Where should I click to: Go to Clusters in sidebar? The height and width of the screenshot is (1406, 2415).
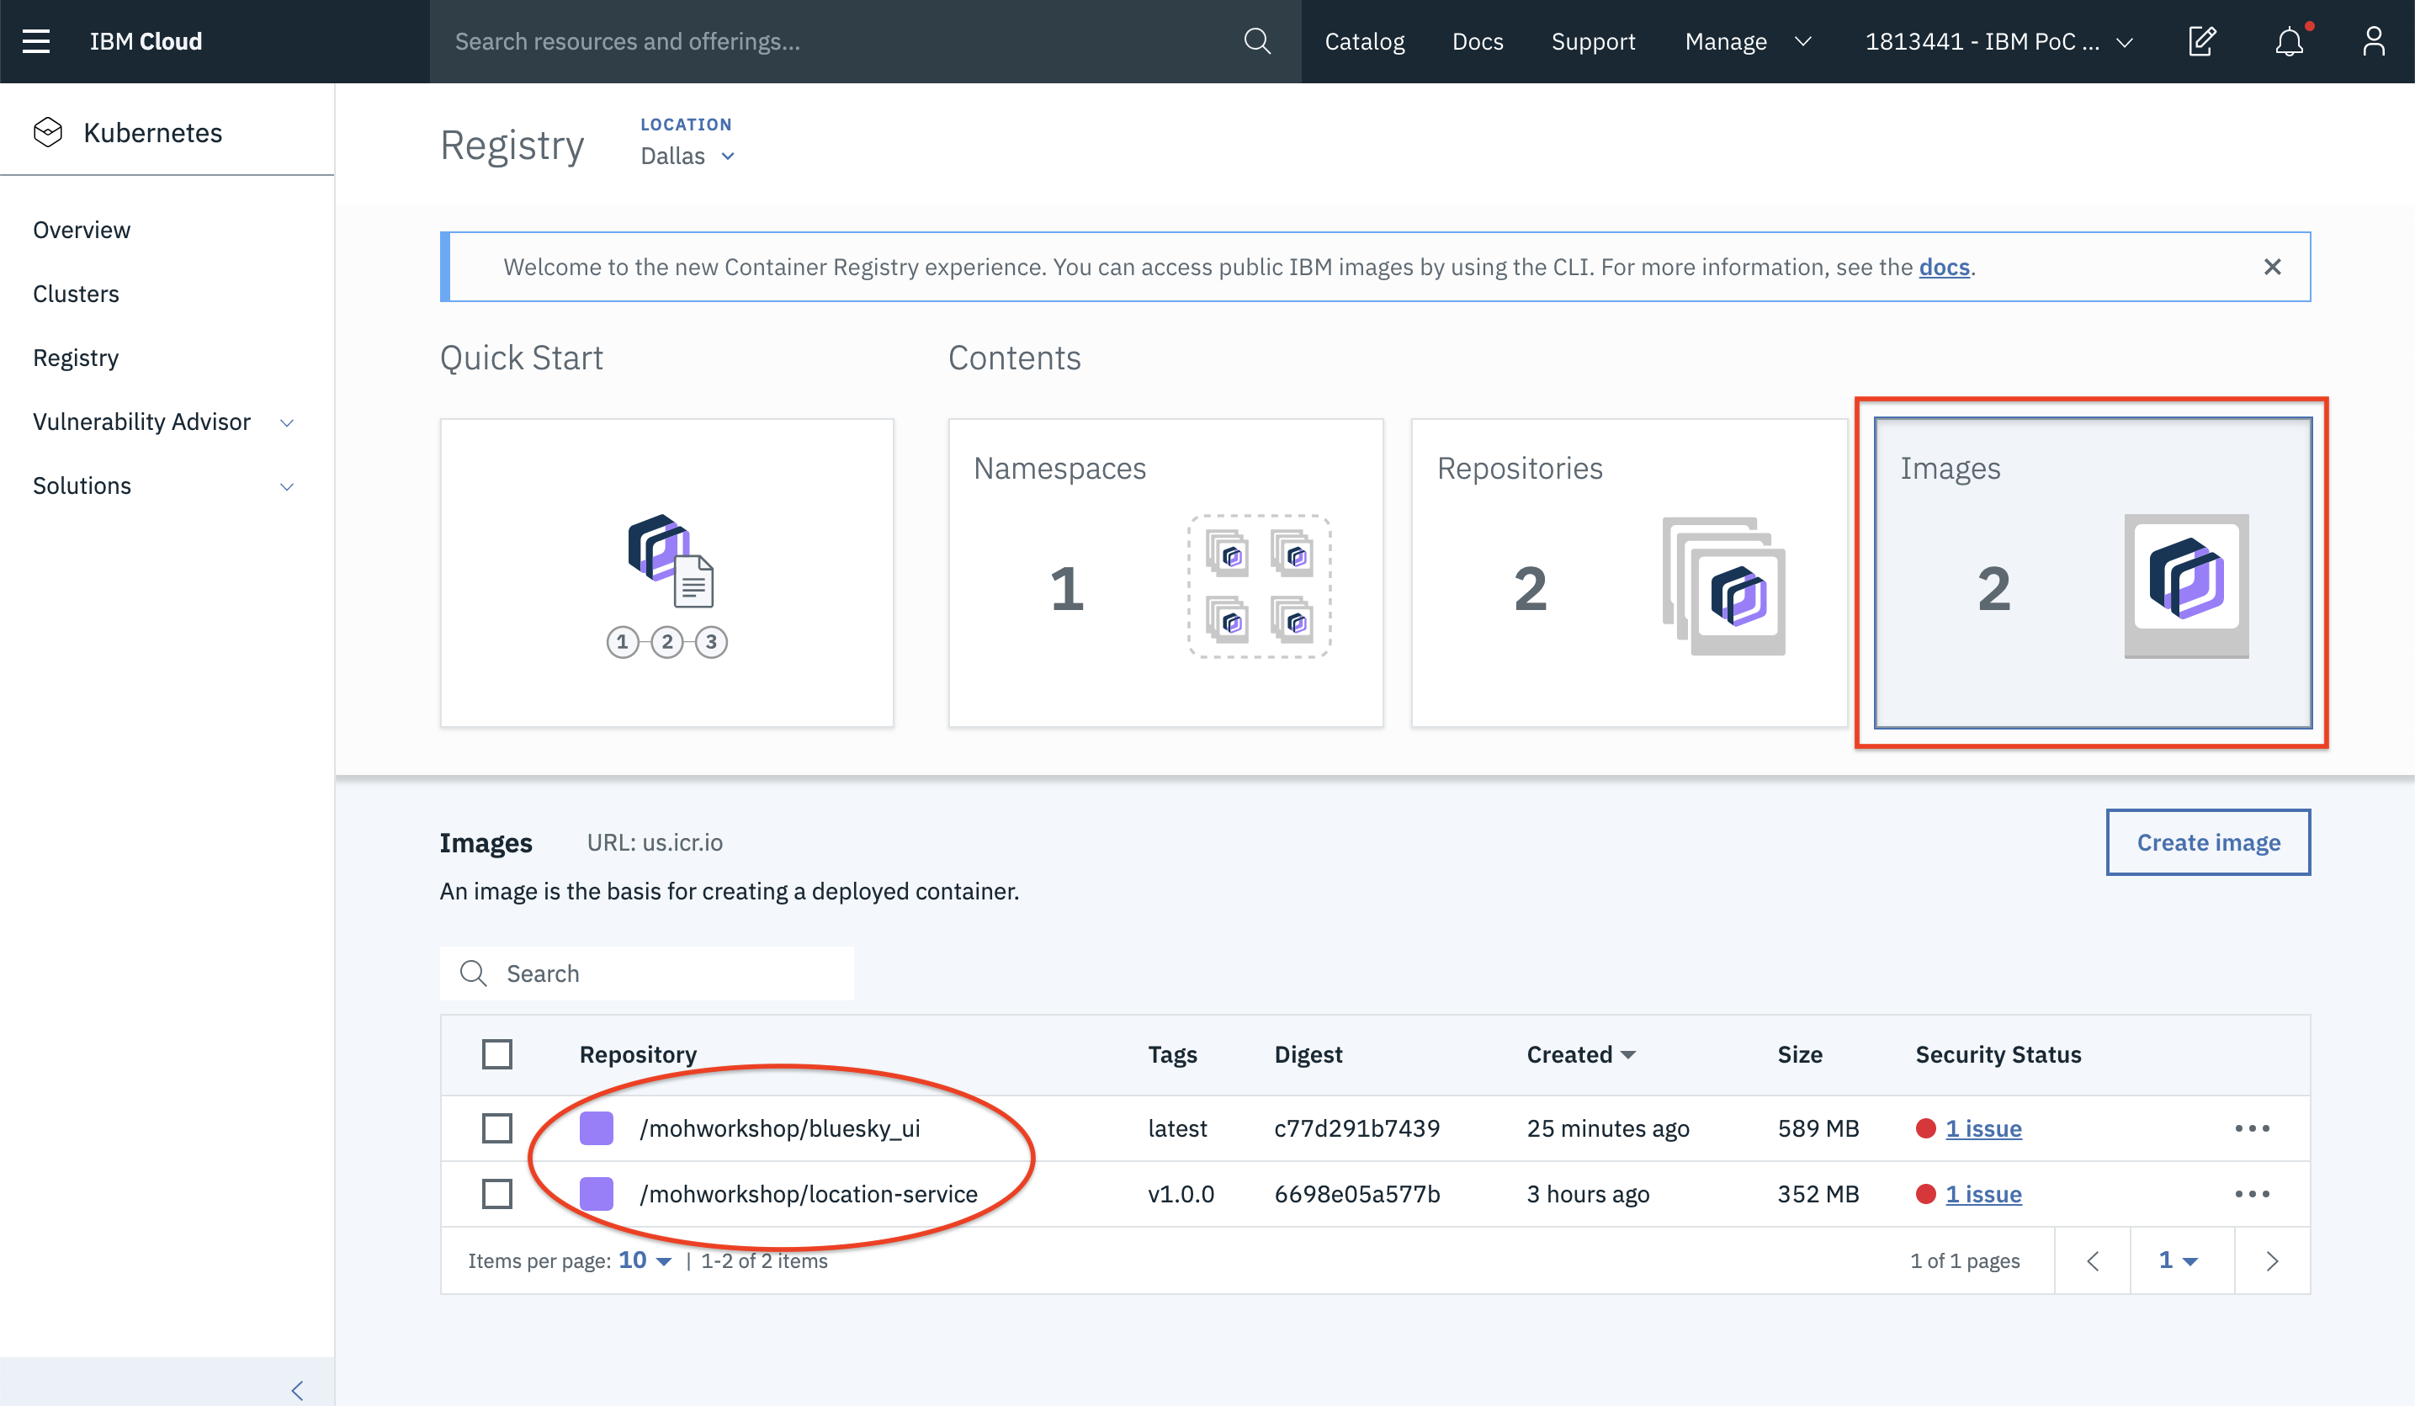click(x=76, y=294)
